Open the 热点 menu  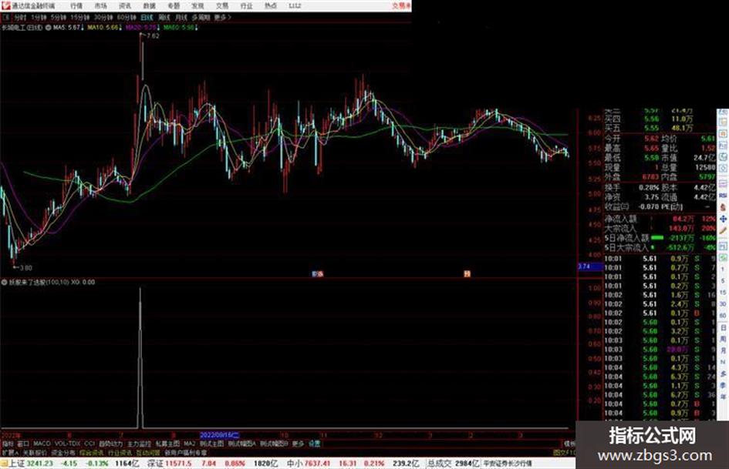point(271,5)
